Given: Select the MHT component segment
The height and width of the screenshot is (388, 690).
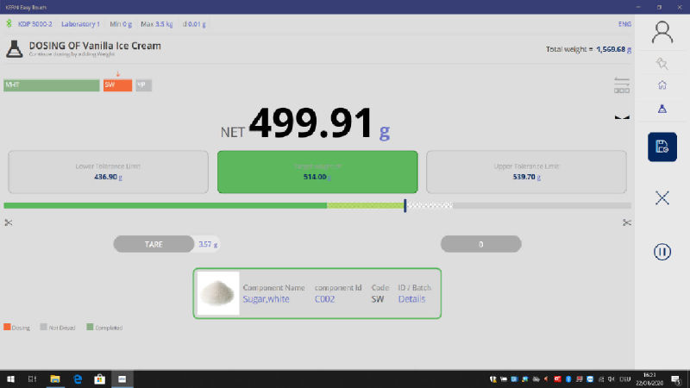Looking at the screenshot, I should click(x=51, y=85).
